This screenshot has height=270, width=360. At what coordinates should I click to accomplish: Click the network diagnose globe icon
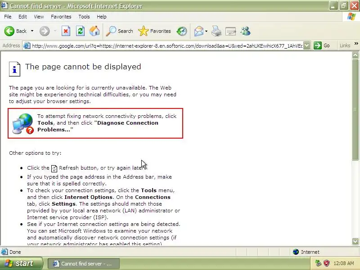pyautogui.click(x=23, y=123)
